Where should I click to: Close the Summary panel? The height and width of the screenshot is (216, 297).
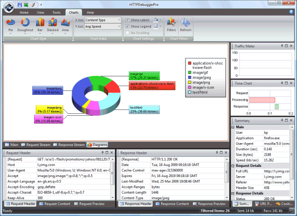click(x=291, y=120)
